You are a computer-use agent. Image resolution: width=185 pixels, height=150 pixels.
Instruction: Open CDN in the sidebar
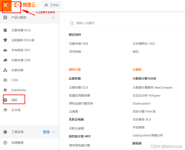15,80
